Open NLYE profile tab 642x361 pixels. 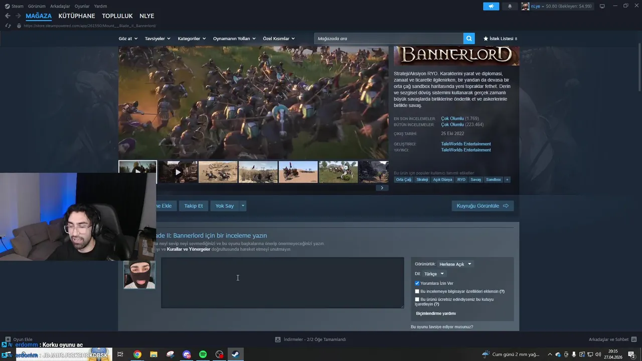click(147, 16)
